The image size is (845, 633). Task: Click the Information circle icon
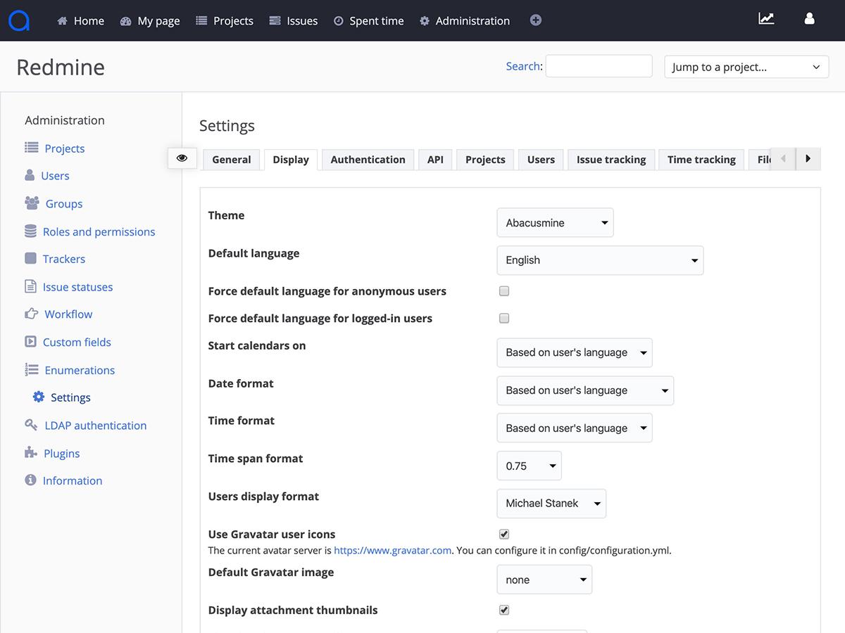pyautogui.click(x=30, y=480)
